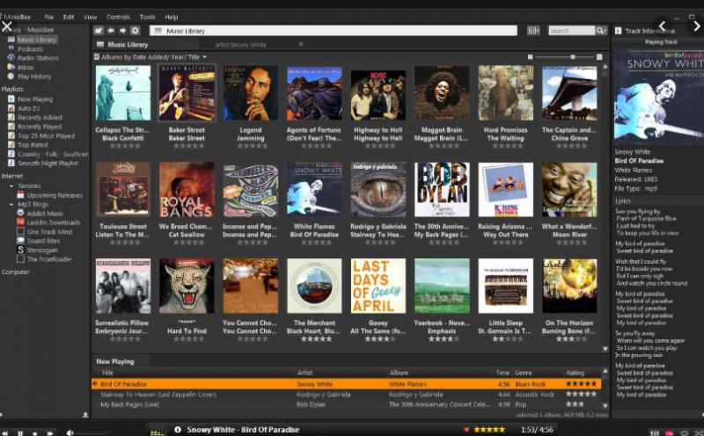Open Last.fm Downloads in the sidebar
704x436 pixels.
tap(54, 222)
